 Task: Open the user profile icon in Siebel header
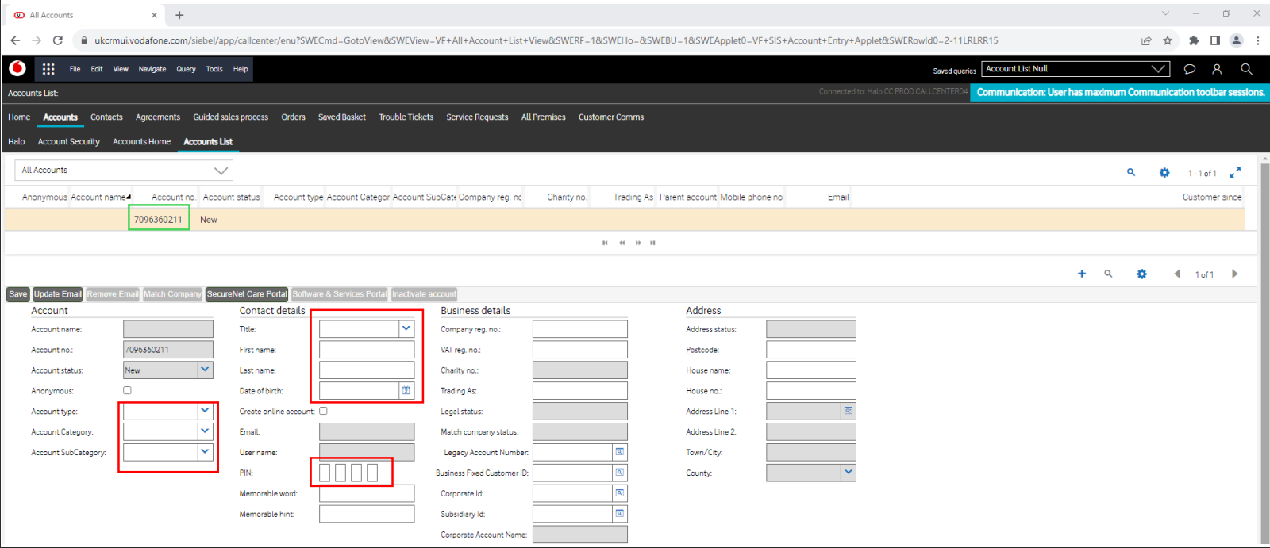click(1217, 69)
